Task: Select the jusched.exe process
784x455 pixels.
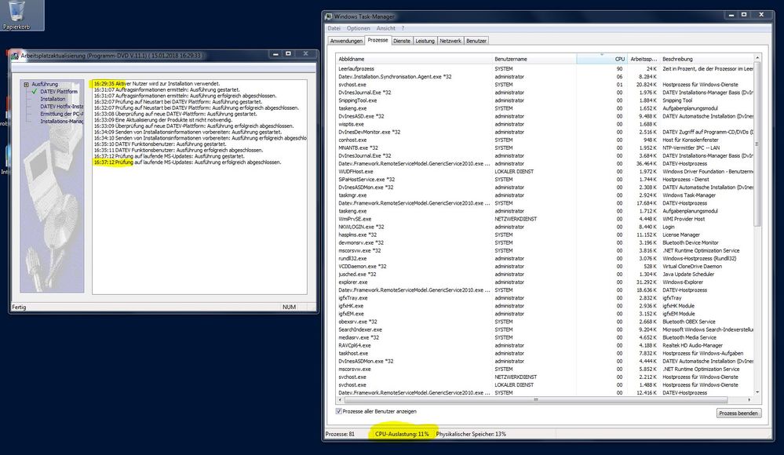Action: (x=545, y=274)
